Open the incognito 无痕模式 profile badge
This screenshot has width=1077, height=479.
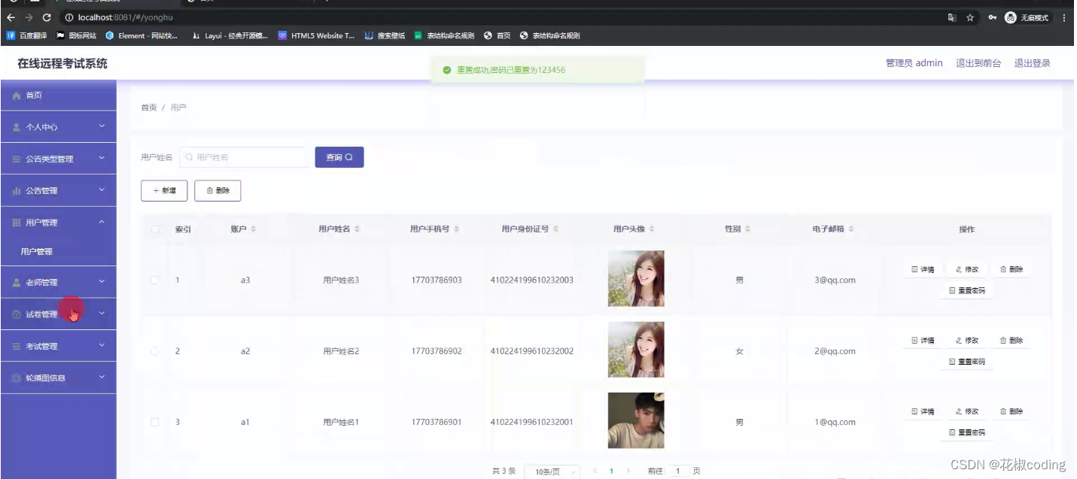click(1027, 17)
